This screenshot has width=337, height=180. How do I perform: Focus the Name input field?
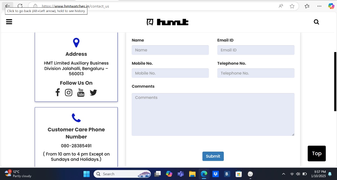coord(170,50)
